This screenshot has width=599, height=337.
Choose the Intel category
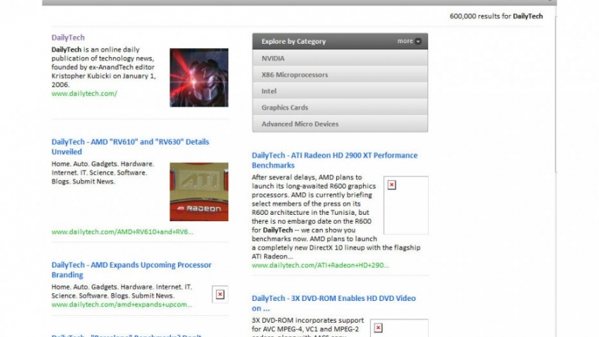click(340, 91)
